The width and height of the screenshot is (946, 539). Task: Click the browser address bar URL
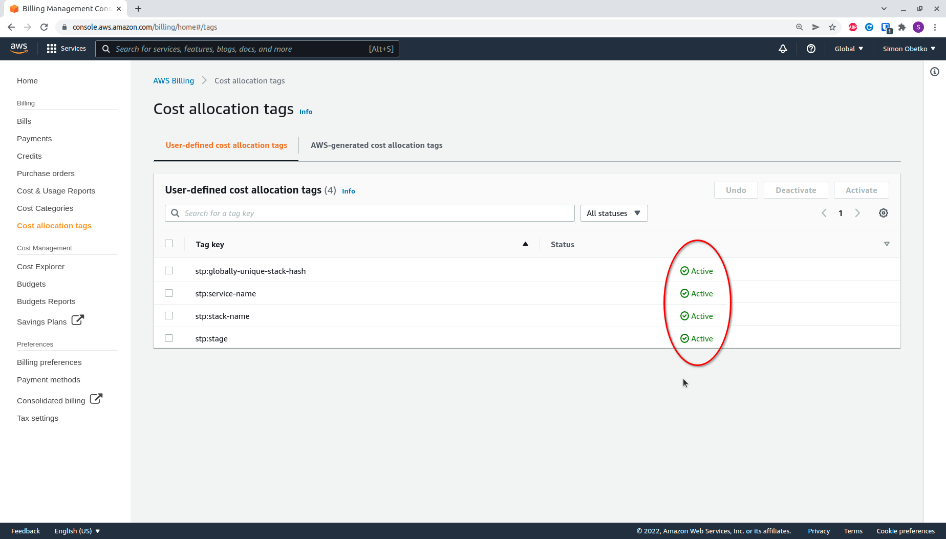point(145,27)
